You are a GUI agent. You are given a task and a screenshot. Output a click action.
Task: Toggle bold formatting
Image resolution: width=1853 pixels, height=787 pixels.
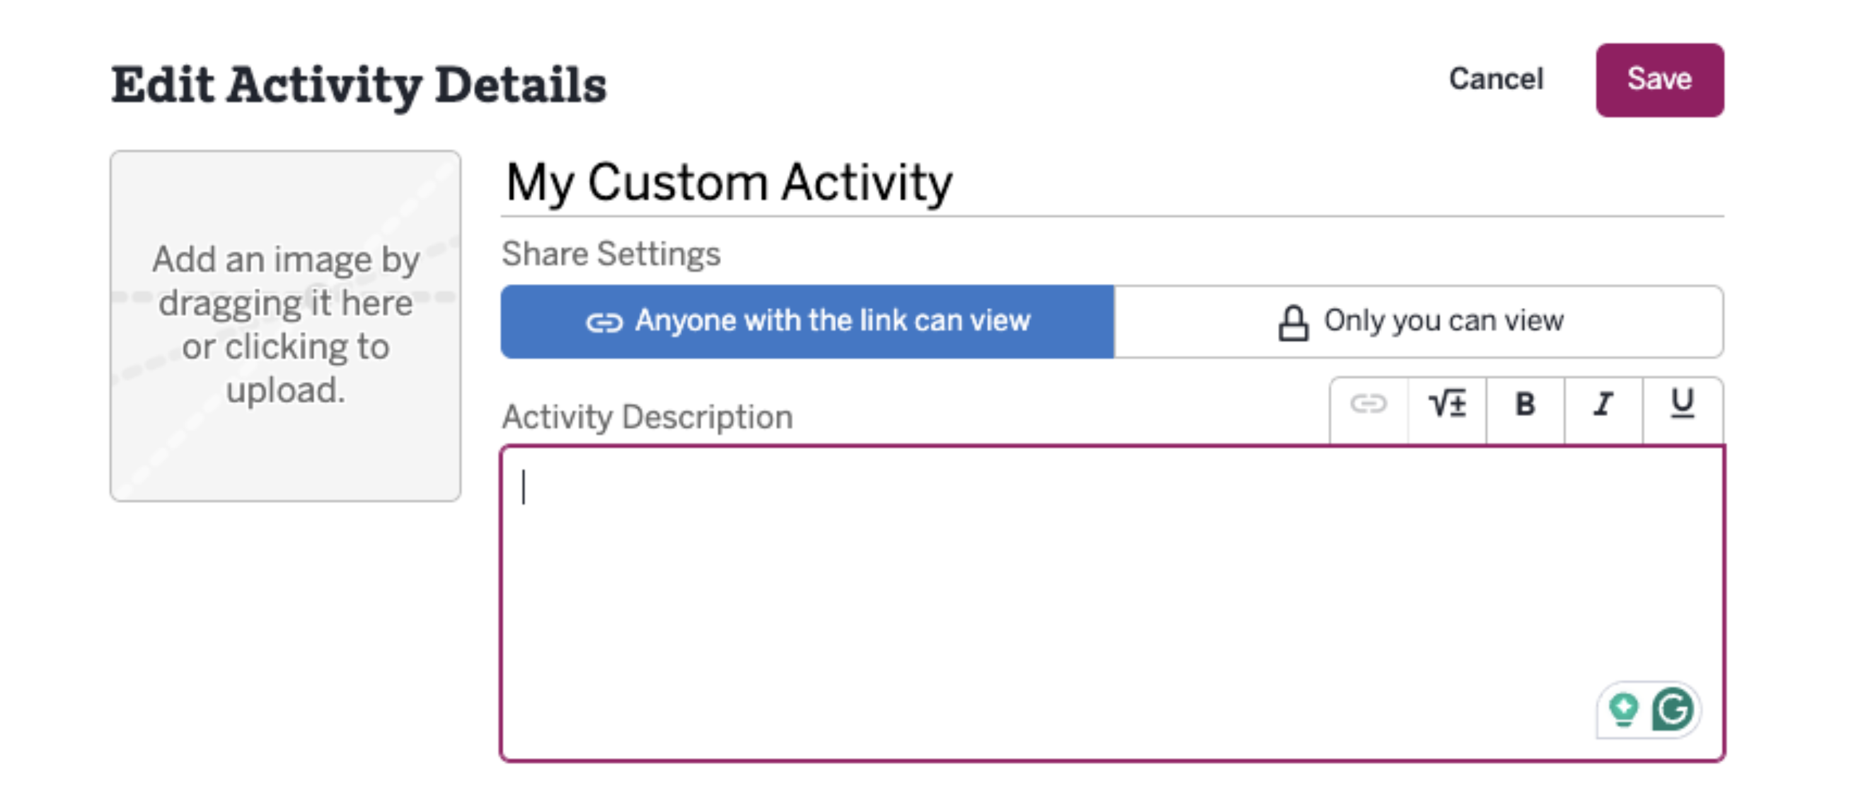(1525, 404)
